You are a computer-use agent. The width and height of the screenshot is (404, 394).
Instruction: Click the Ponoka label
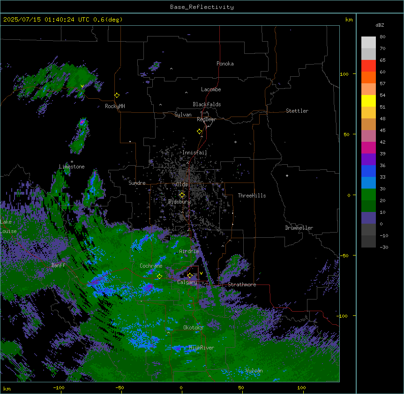[x=225, y=64]
